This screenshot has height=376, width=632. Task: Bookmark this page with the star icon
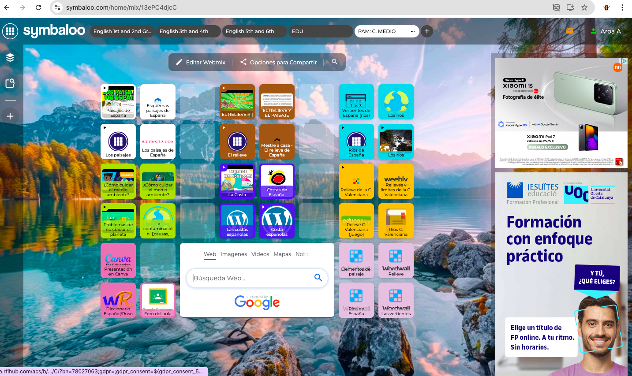[x=584, y=7]
